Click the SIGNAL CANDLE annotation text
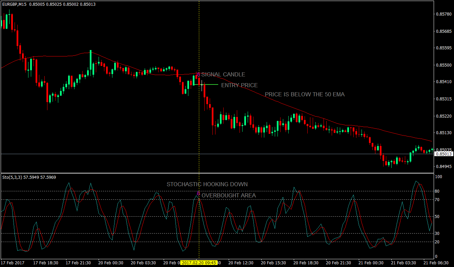The height and width of the screenshot is (267, 454). pos(223,74)
